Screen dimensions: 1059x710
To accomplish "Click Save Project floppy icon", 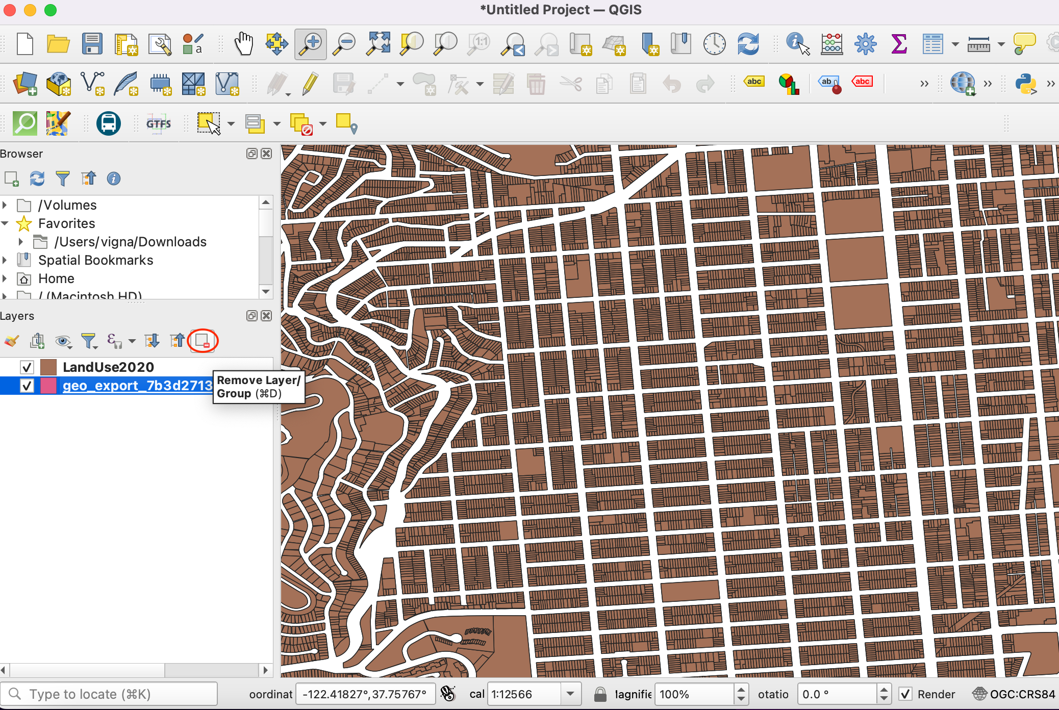I will 92,43.
